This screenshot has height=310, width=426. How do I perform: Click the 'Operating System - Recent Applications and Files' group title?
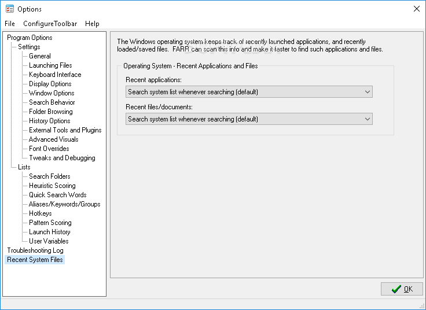pyautogui.click(x=190, y=66)
